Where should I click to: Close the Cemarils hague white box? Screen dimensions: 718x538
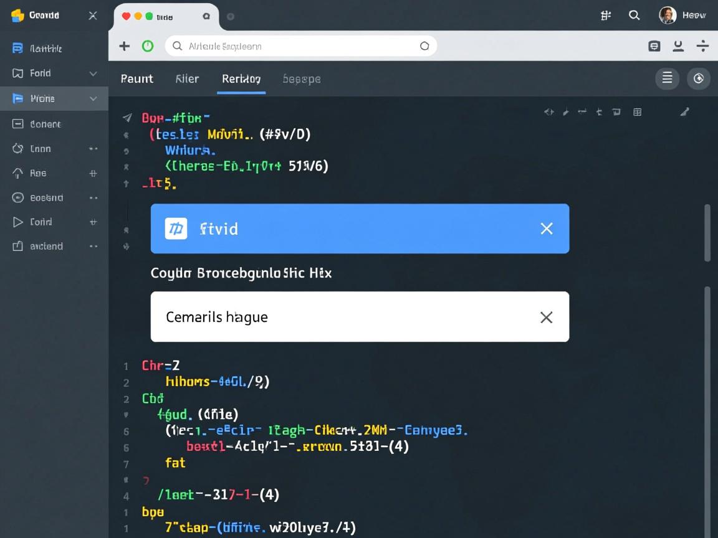pyautogui.click(x=546, y=317)
